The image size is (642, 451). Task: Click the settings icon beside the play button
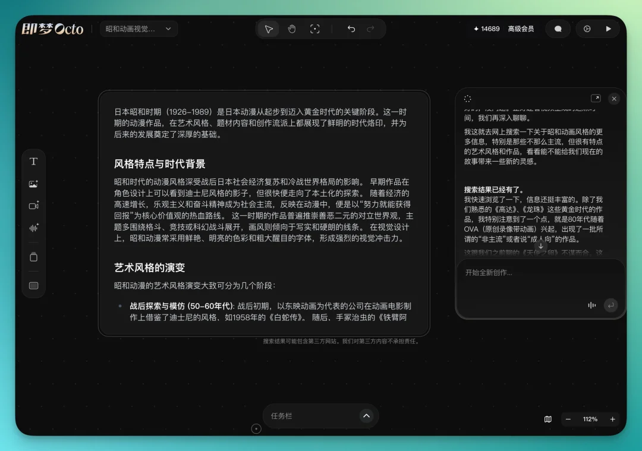click(587, 29)
